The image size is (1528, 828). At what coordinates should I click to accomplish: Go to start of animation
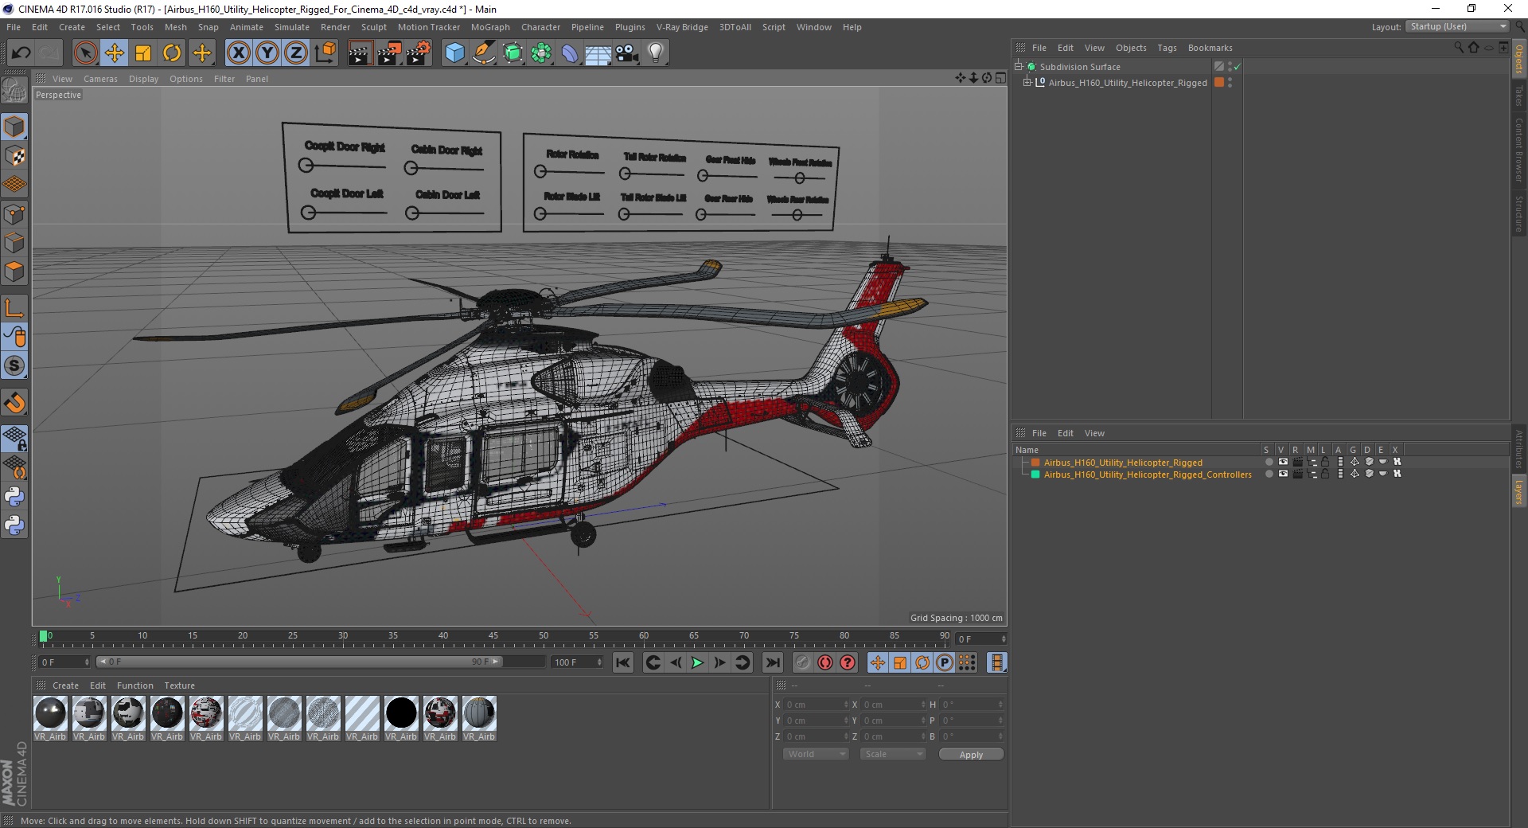click(623, 662)
